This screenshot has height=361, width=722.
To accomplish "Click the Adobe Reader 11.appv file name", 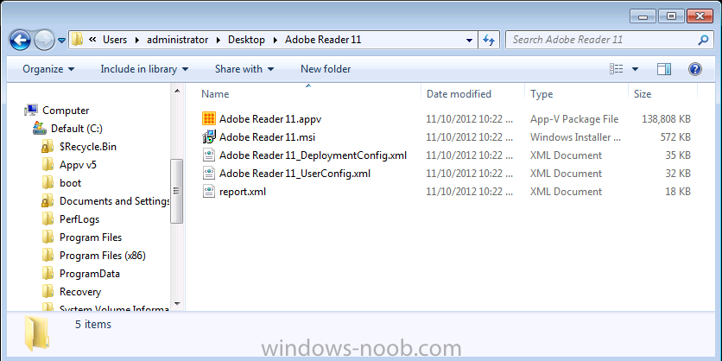I will point(270,119).
